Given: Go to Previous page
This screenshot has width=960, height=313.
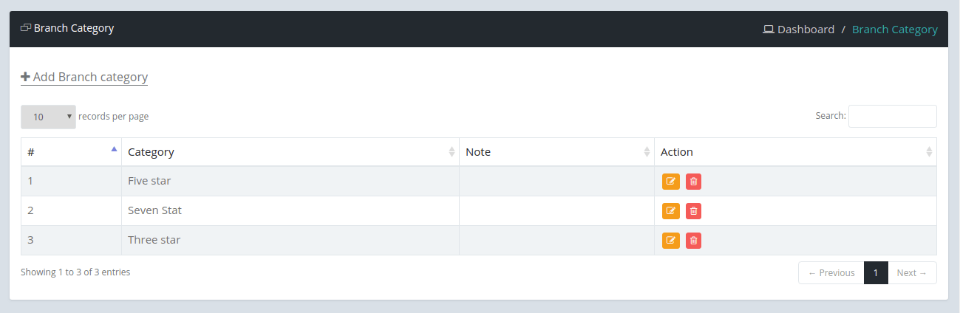Looking at the screenshot, I should (831, 273).
